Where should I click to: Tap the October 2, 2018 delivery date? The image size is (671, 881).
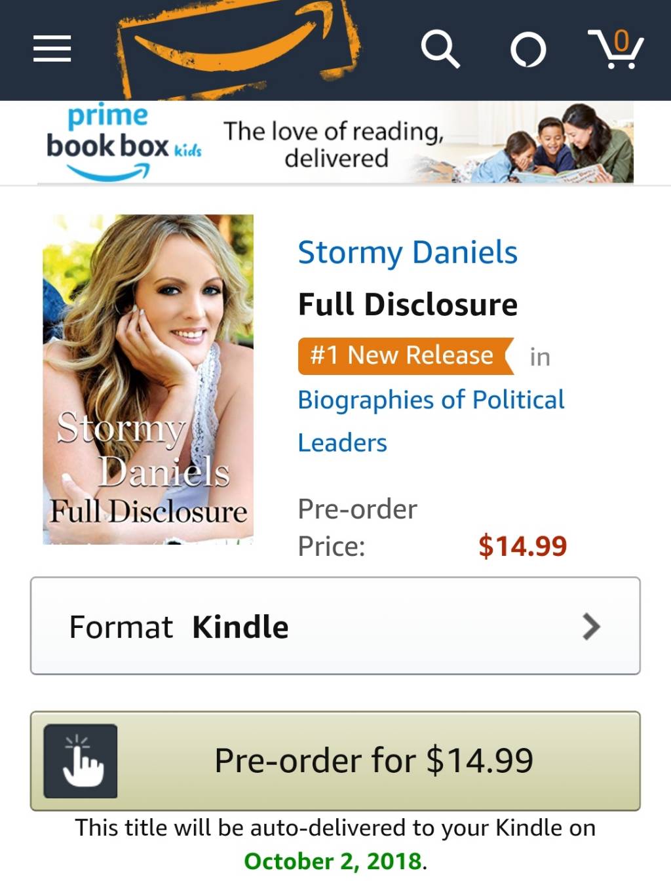pyautogui.click(x=333, y=861)
